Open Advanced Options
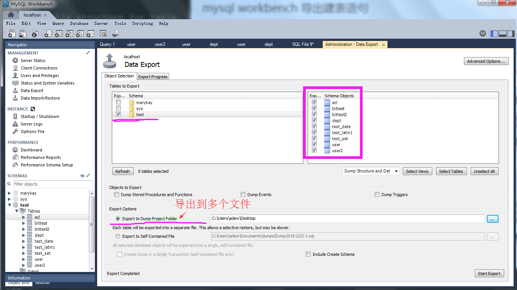The height and width of the screenshot is (290, 517). pos(486,61)
